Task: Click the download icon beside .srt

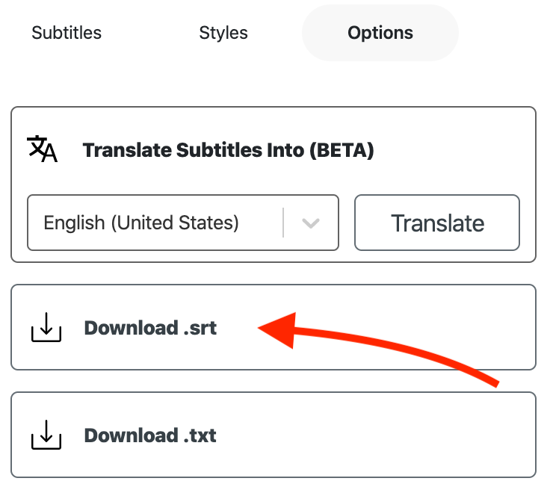Action: pos(46,327)
